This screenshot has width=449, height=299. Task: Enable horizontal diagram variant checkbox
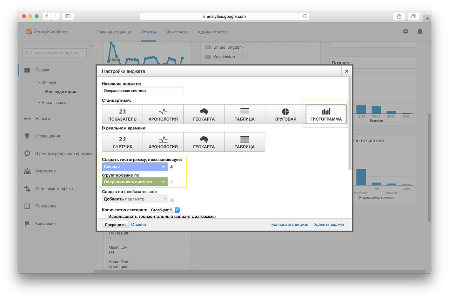pyautogui.click(x=104, y=217)
